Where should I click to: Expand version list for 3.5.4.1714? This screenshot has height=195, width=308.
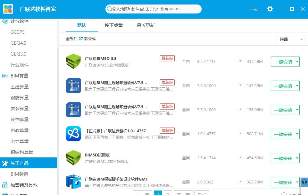(x=240, y=157)
